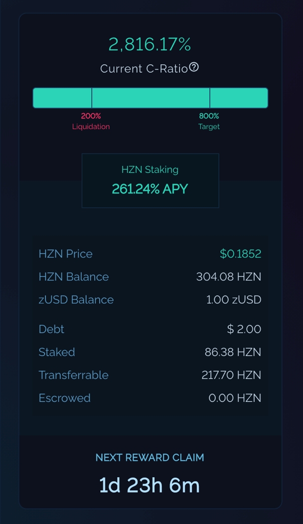303x524 pixels.
Task: Click the 200% Liquidation marker label
Action: (91, 121)
